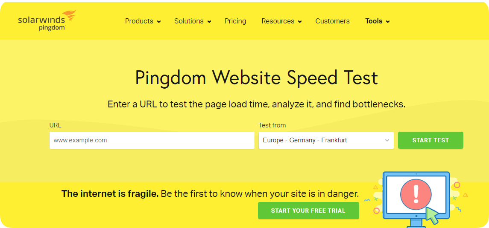Open the Test from location dropdown
The height and width of the screenshot is (228, 489).
[326, 140]
